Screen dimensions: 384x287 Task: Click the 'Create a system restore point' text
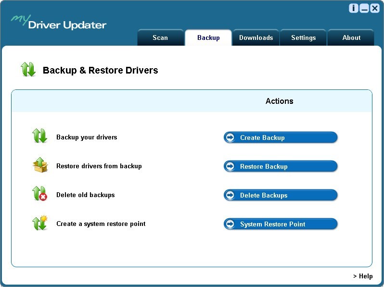pos(101,224)
